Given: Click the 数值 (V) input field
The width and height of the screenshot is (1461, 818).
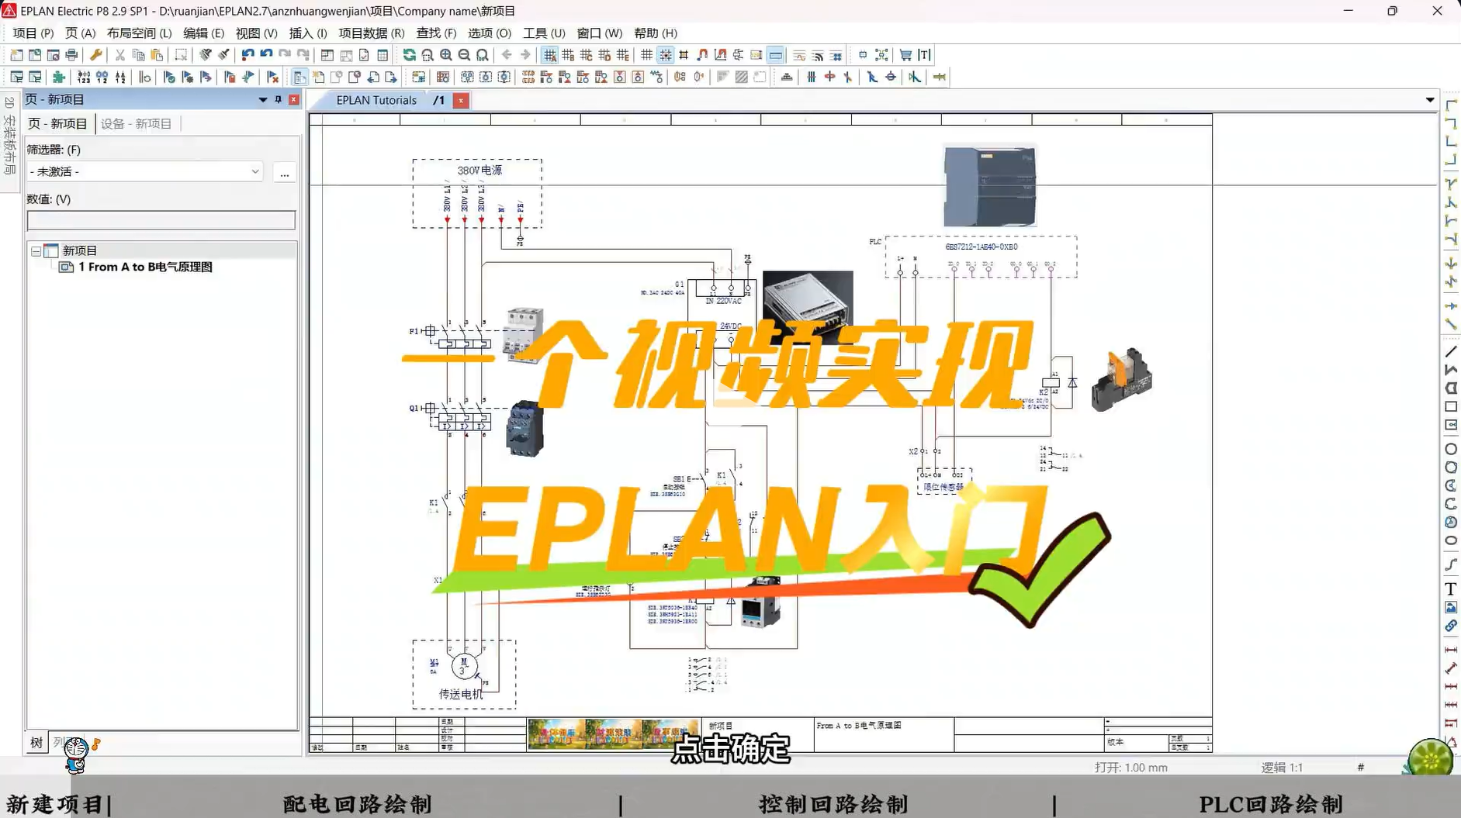Looking at the screenshot, I should [x=161, y=220].
